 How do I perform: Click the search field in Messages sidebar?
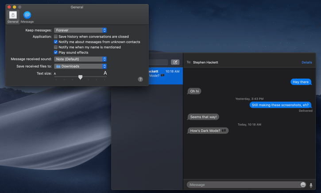click(x=158, y=62)
